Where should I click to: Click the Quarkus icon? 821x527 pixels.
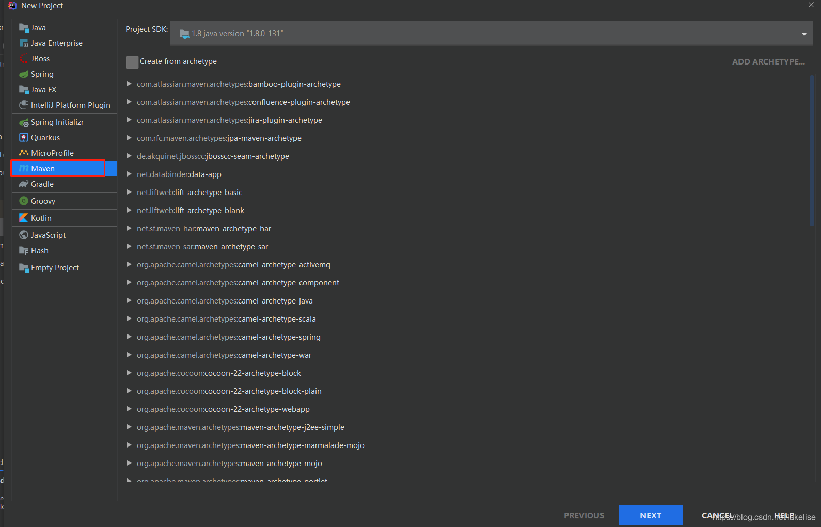[24, 138]
